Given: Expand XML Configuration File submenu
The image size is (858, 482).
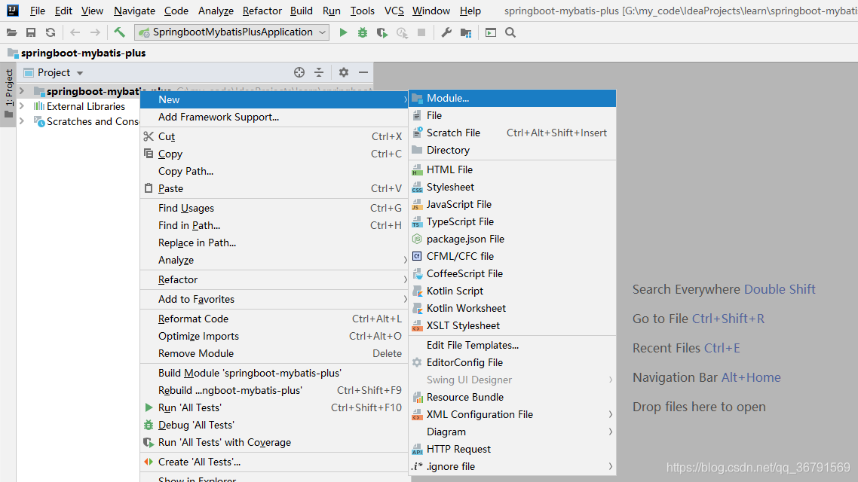Looking at the screenshot, I should pyautogui.click(x=512, y=415).
